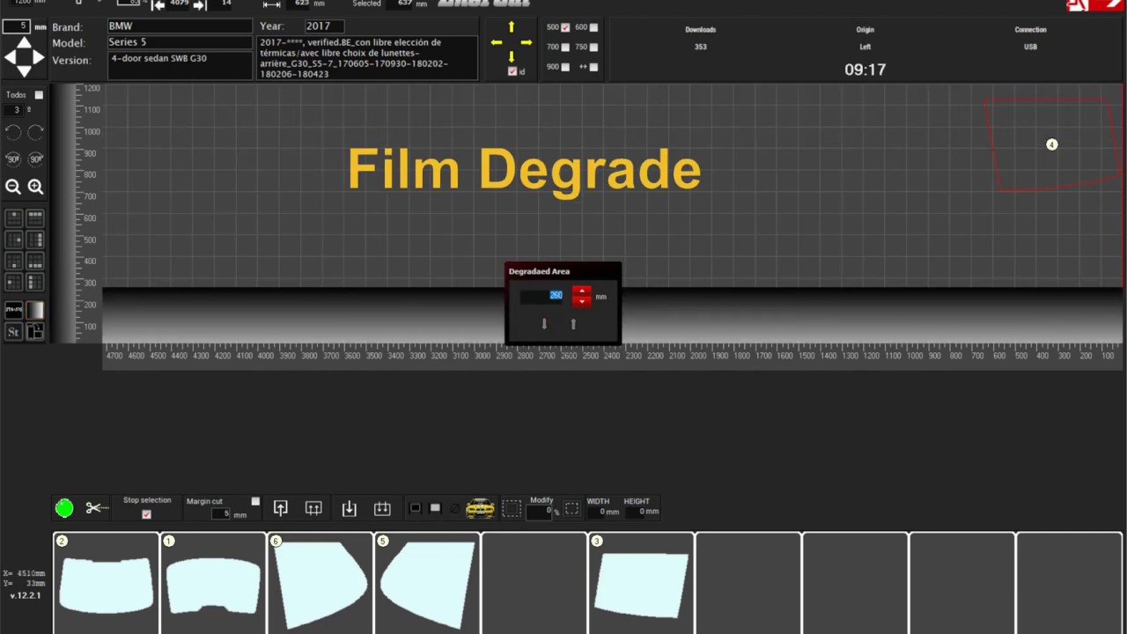Uncheck the Stop selection checkbox
This screenshot has width=1127, height=634.
(146, 515)
